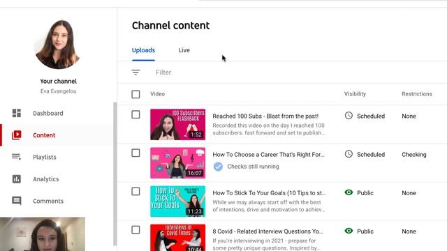
Task: Click the Channel content heading
Action: pyautogui.click(x=170, y=26)
